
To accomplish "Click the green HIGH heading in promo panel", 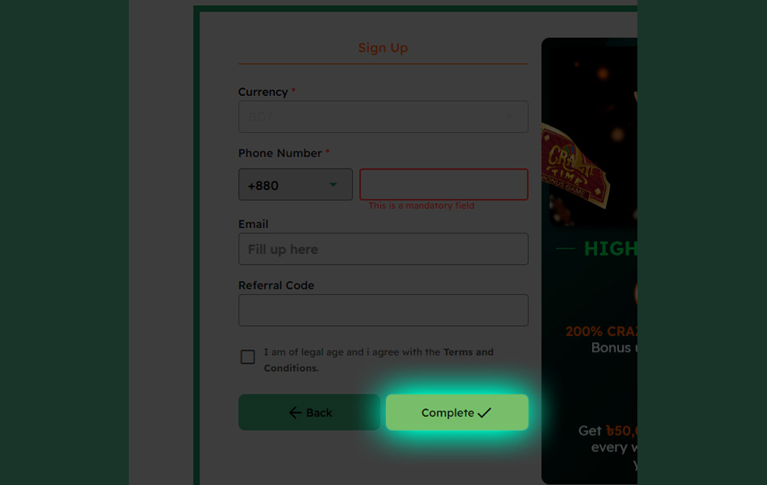I will click(611, 249).
